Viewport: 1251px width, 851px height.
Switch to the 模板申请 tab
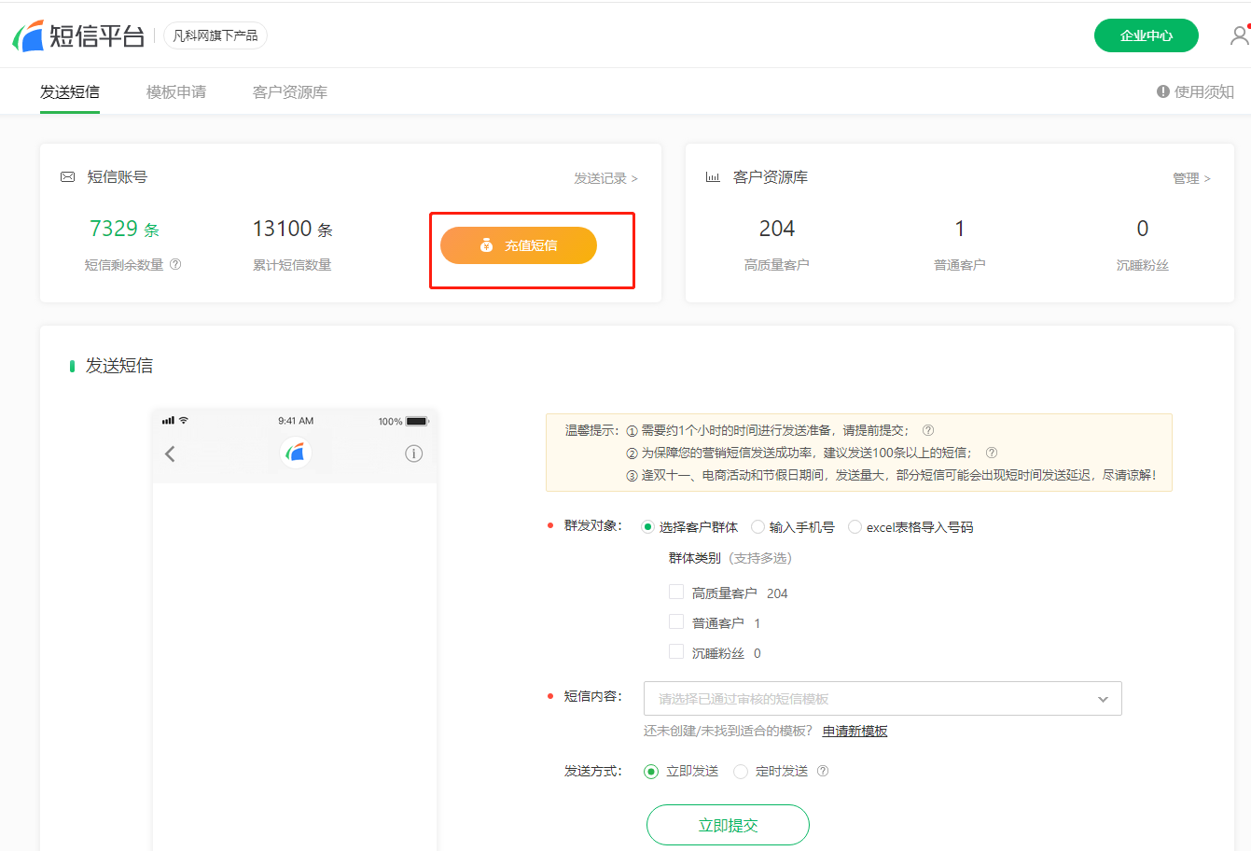[176, 91]
